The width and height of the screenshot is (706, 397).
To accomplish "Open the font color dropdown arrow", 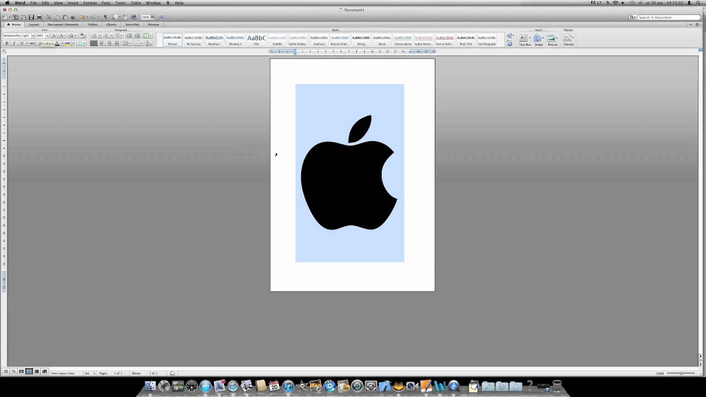I will [62, 43].
